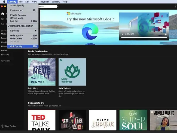The height and width of the screenshot is (133, 177).
Task: Enable Offline Mode
Action: coord(23,18)
